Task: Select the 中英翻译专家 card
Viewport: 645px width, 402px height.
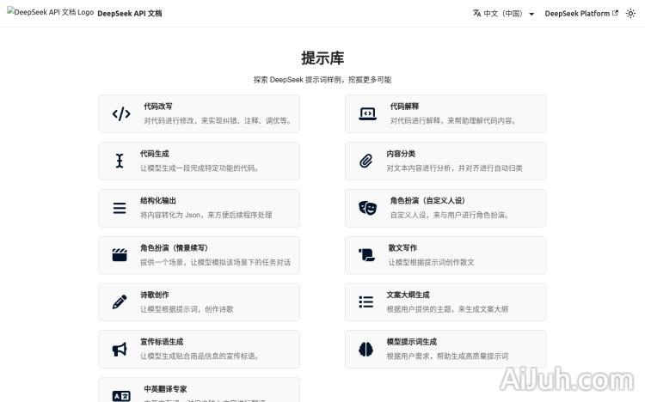Action: click(199, 391)
